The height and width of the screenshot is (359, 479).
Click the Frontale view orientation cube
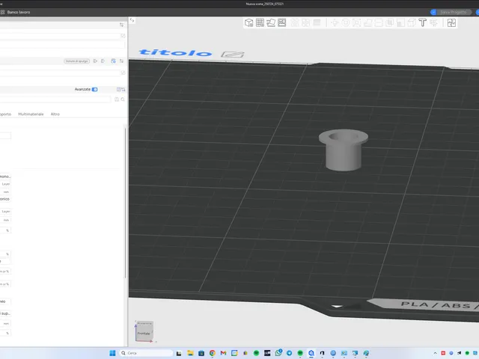(x=144, y=331)
